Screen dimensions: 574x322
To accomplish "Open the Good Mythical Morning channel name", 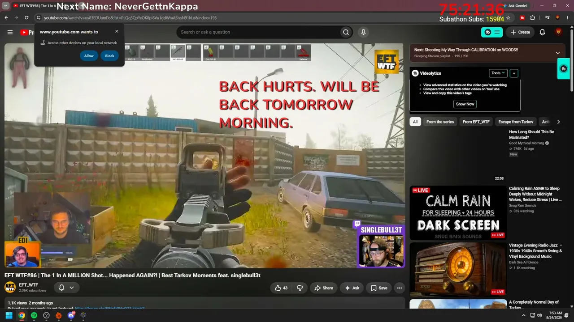I will pos(526,143).
